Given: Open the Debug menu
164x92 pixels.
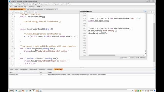Looking at the screenshot, I should coord(20,7).
